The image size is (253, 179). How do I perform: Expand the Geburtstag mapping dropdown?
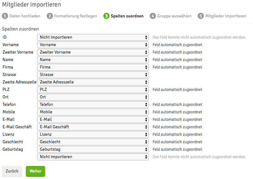pyautogui.click(x=93, y=149)
